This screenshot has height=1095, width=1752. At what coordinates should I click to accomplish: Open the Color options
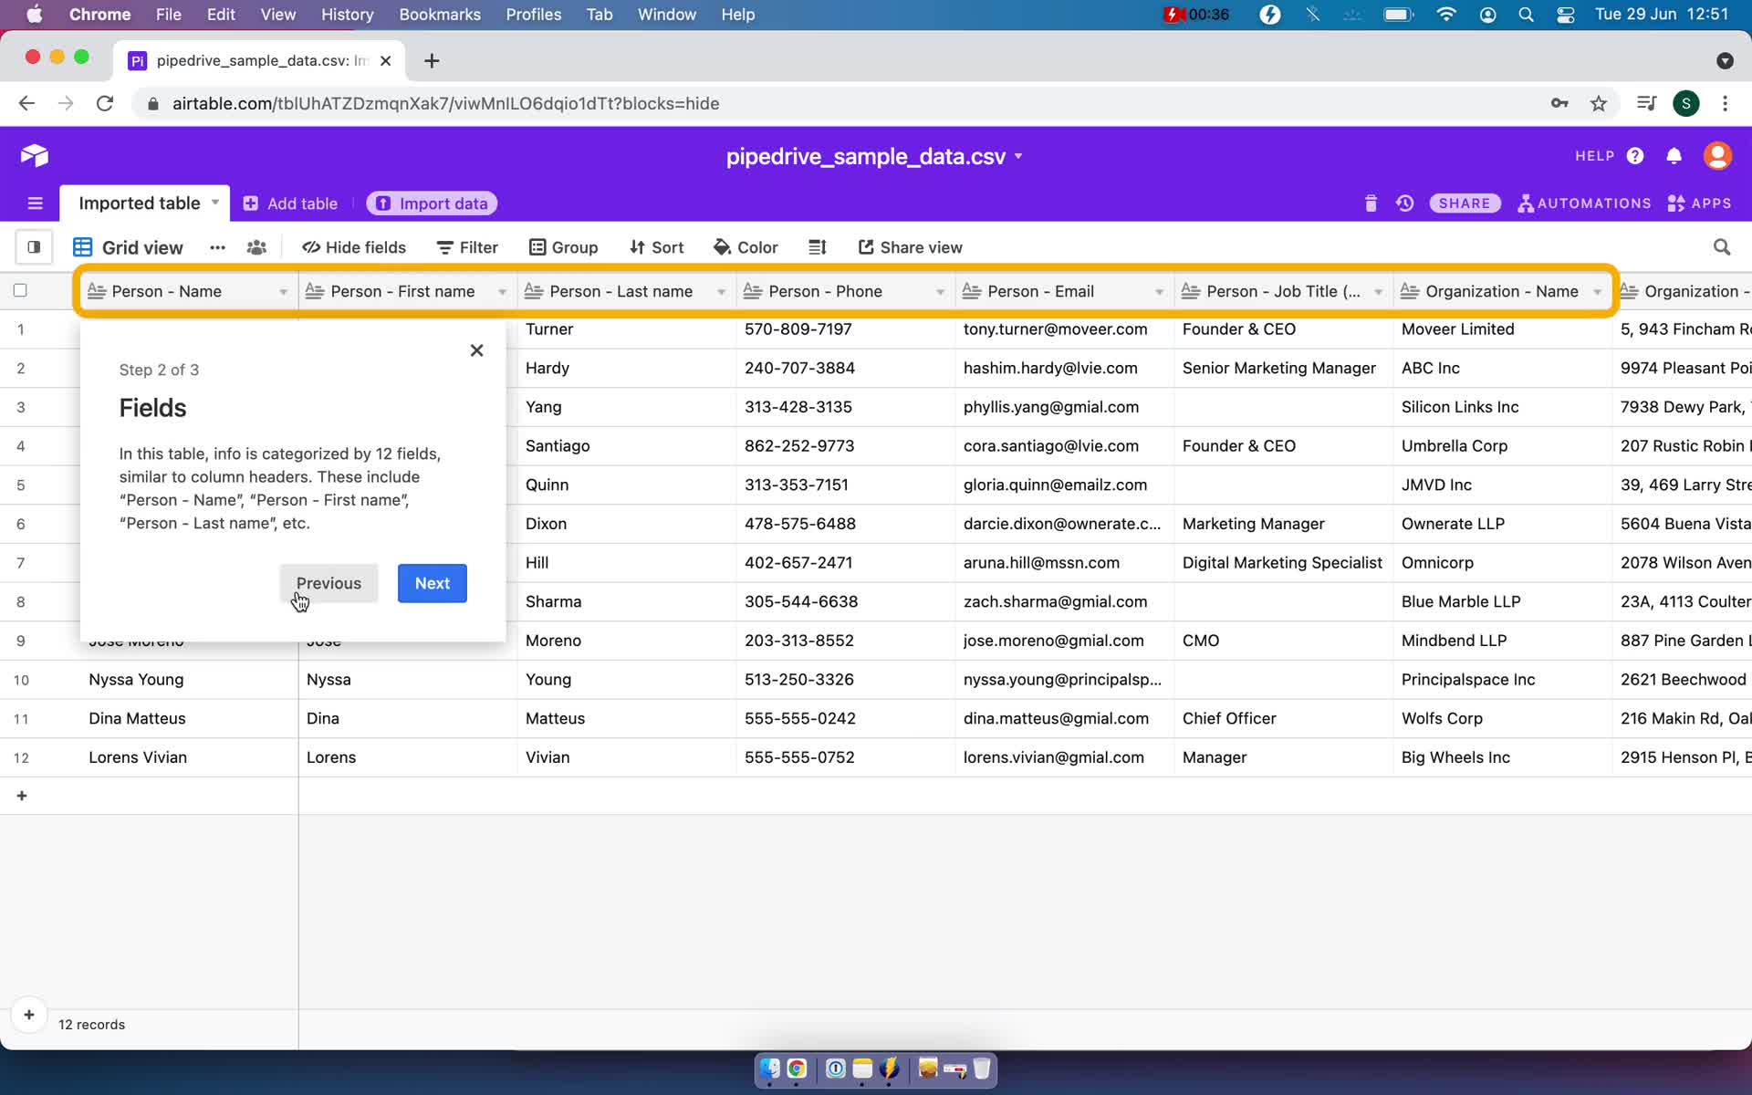click(746, 247)
